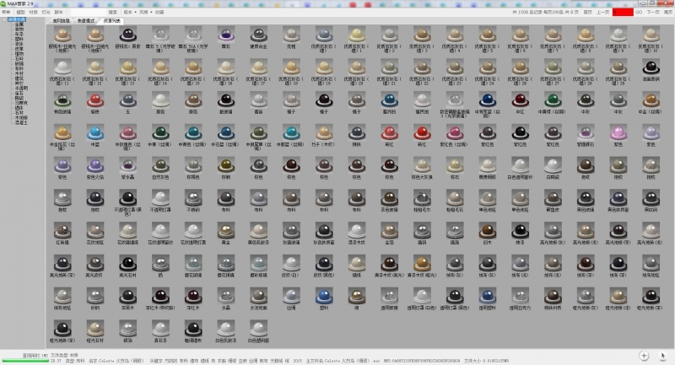Pick the 硬质合金 material sphere

click(259, 35)
